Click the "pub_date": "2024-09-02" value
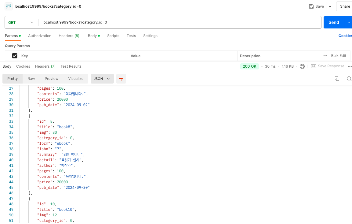Viewport: 352px width, 224px height. (77, 105)
